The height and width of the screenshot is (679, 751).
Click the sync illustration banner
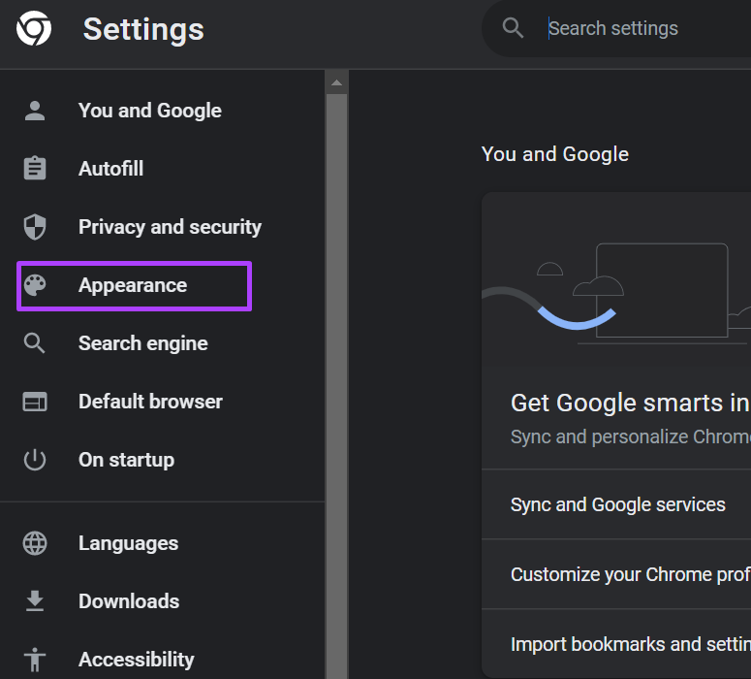tap(616, 280)
